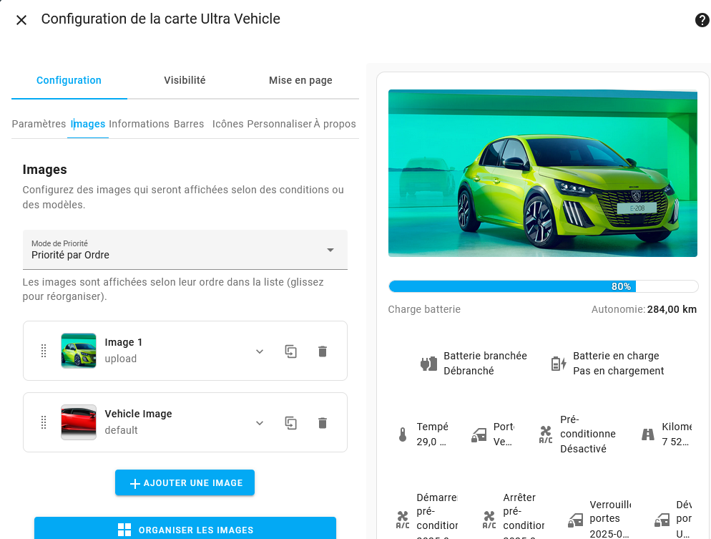Select the Image 1 green car thumbnail
The width and height of the screenshot is (711, 539).
[79, 351]
